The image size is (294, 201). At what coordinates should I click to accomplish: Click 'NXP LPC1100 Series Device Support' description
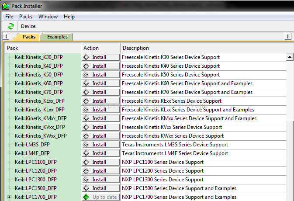tap(163, 162)
